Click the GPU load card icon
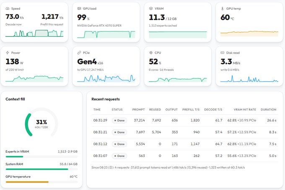 [79, 8]
